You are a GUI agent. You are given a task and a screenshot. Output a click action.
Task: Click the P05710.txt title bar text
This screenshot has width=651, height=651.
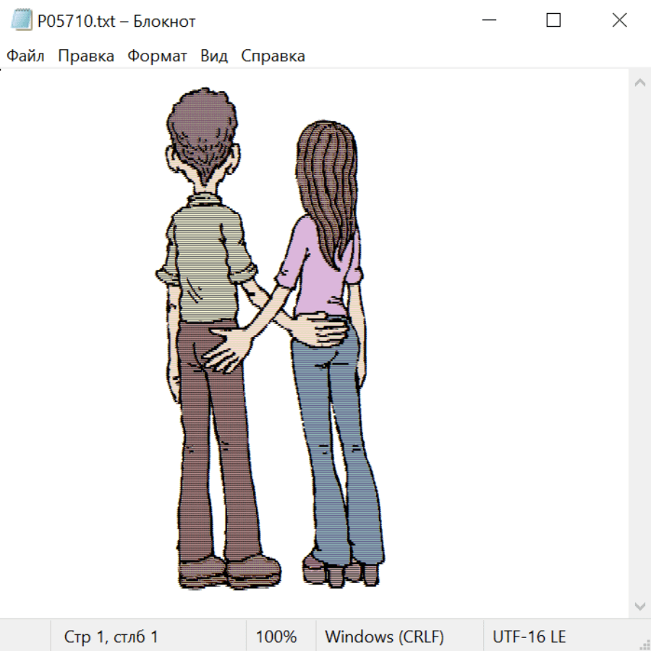pos(116,21)
